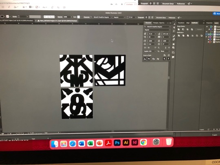The height and width of the screenshot is (165, 220).
Task: Toggle Snap to Glyph baseline option
Action: coord(145,59)
